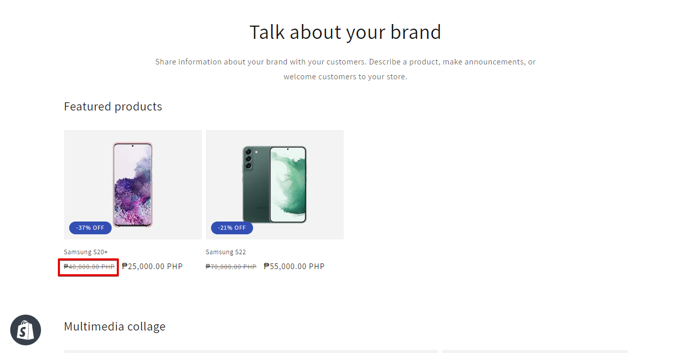Click the S22's green front display
Image resolution: width=689 pixels, height=353 pixels.
tap(288, 184)
